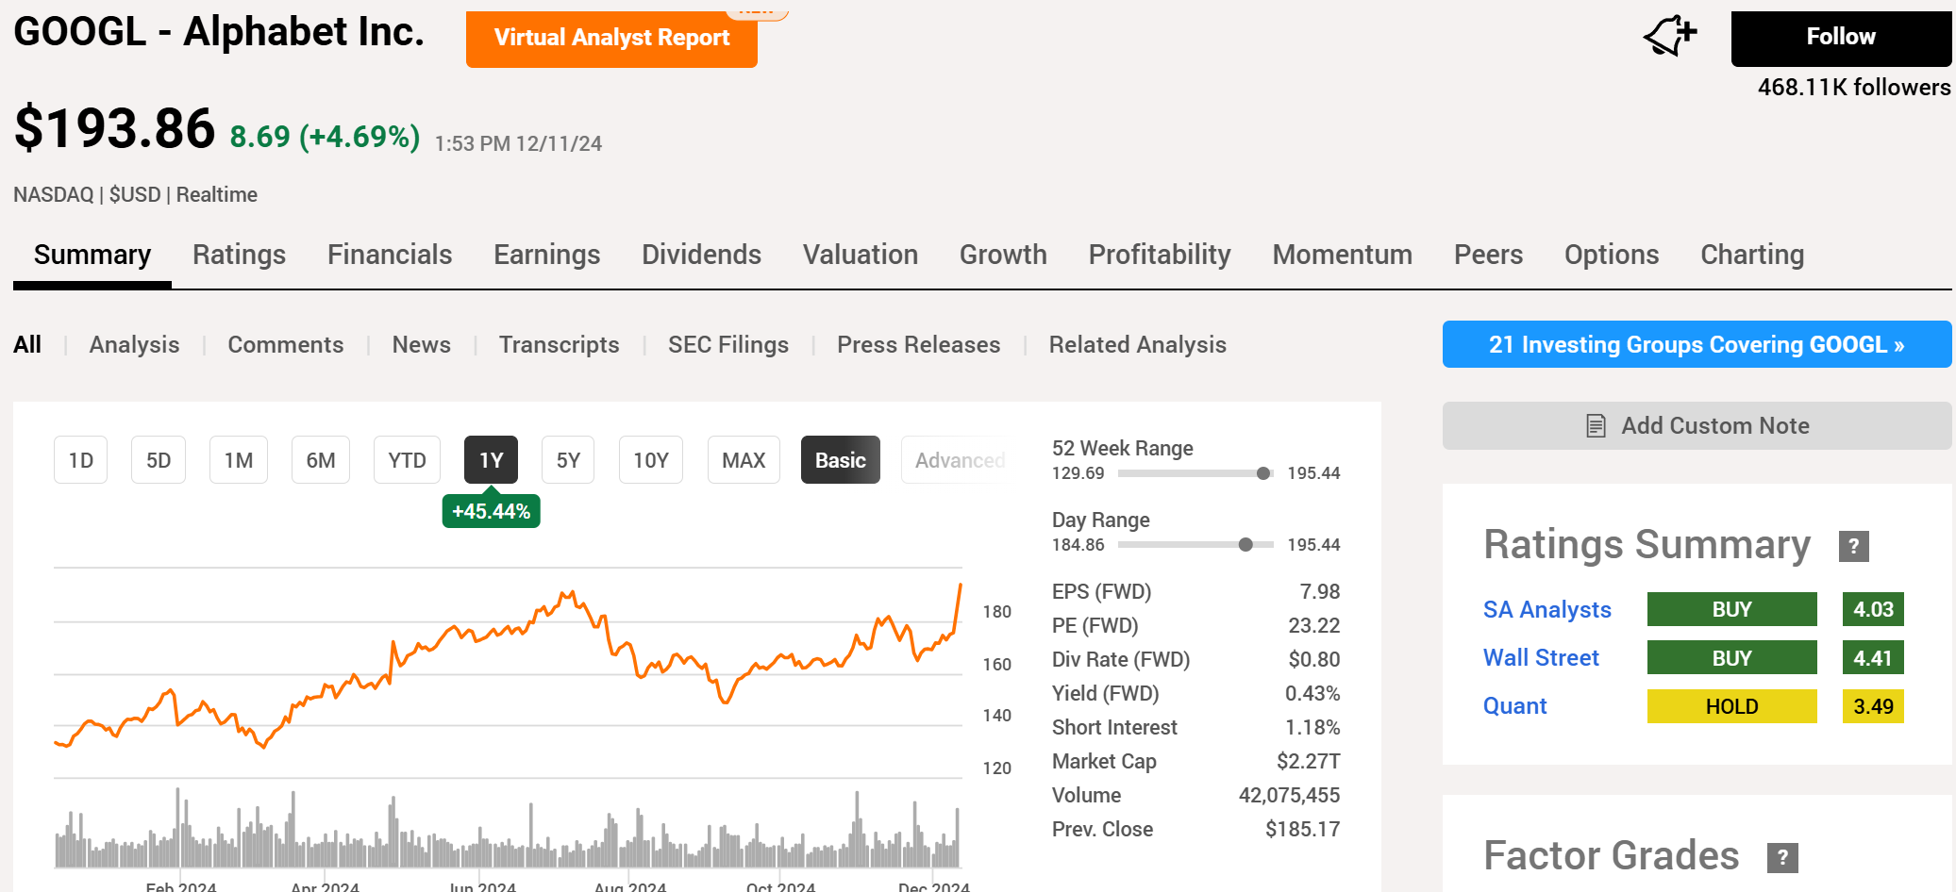Set chart range to 6M

click(320, 460)
